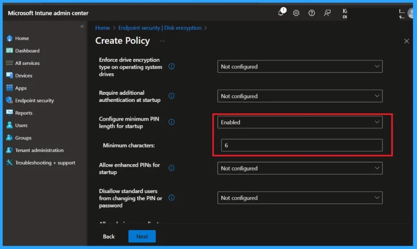This screenshot has width=417, height=249.
Task: Open Disallow standard users changing PIN dropdown
Action: (300, 198)
